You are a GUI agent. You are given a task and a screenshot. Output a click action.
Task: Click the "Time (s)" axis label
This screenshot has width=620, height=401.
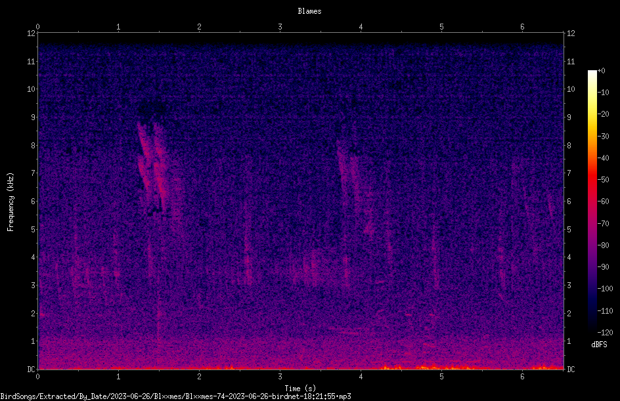point(300,389)
